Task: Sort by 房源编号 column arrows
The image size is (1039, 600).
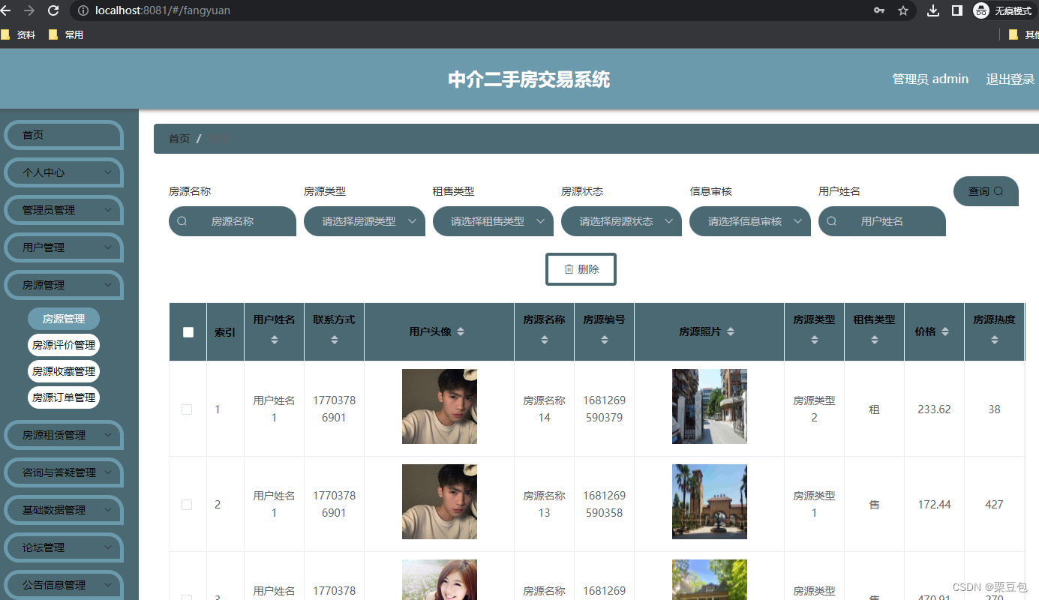Action: (605, 340)
